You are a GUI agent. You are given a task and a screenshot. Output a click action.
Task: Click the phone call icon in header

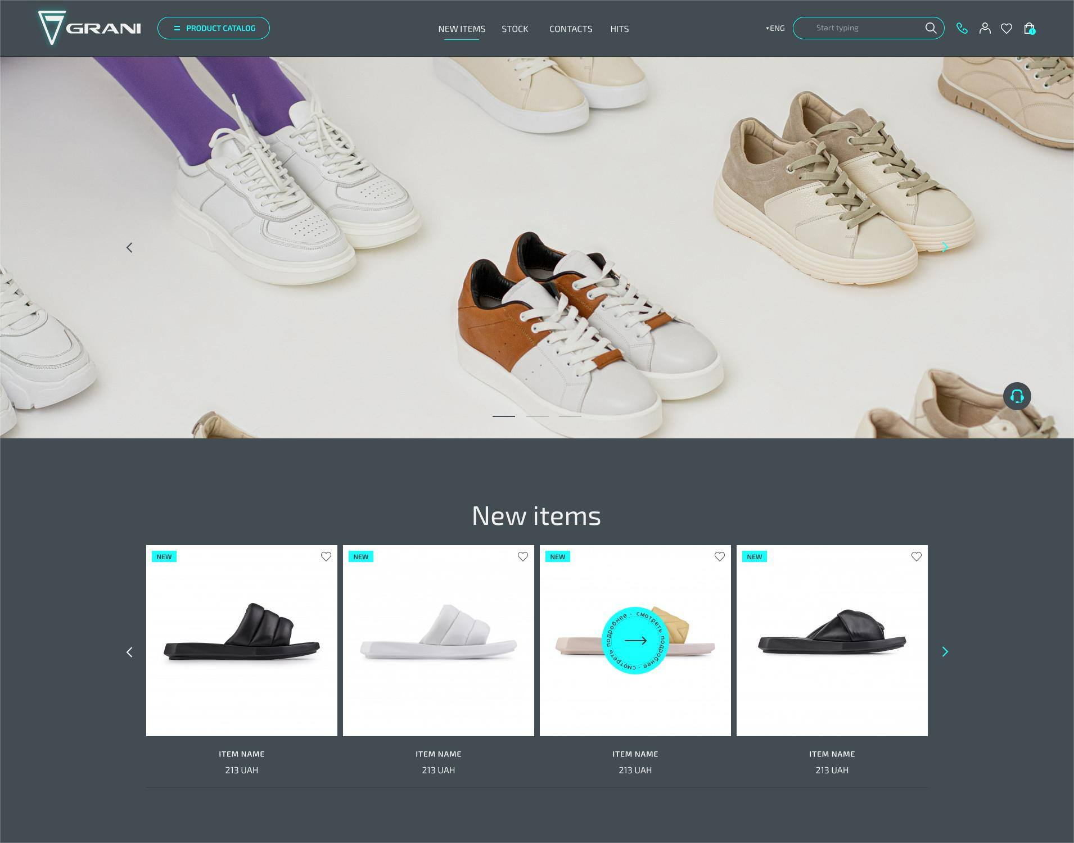tap(962, 28)
